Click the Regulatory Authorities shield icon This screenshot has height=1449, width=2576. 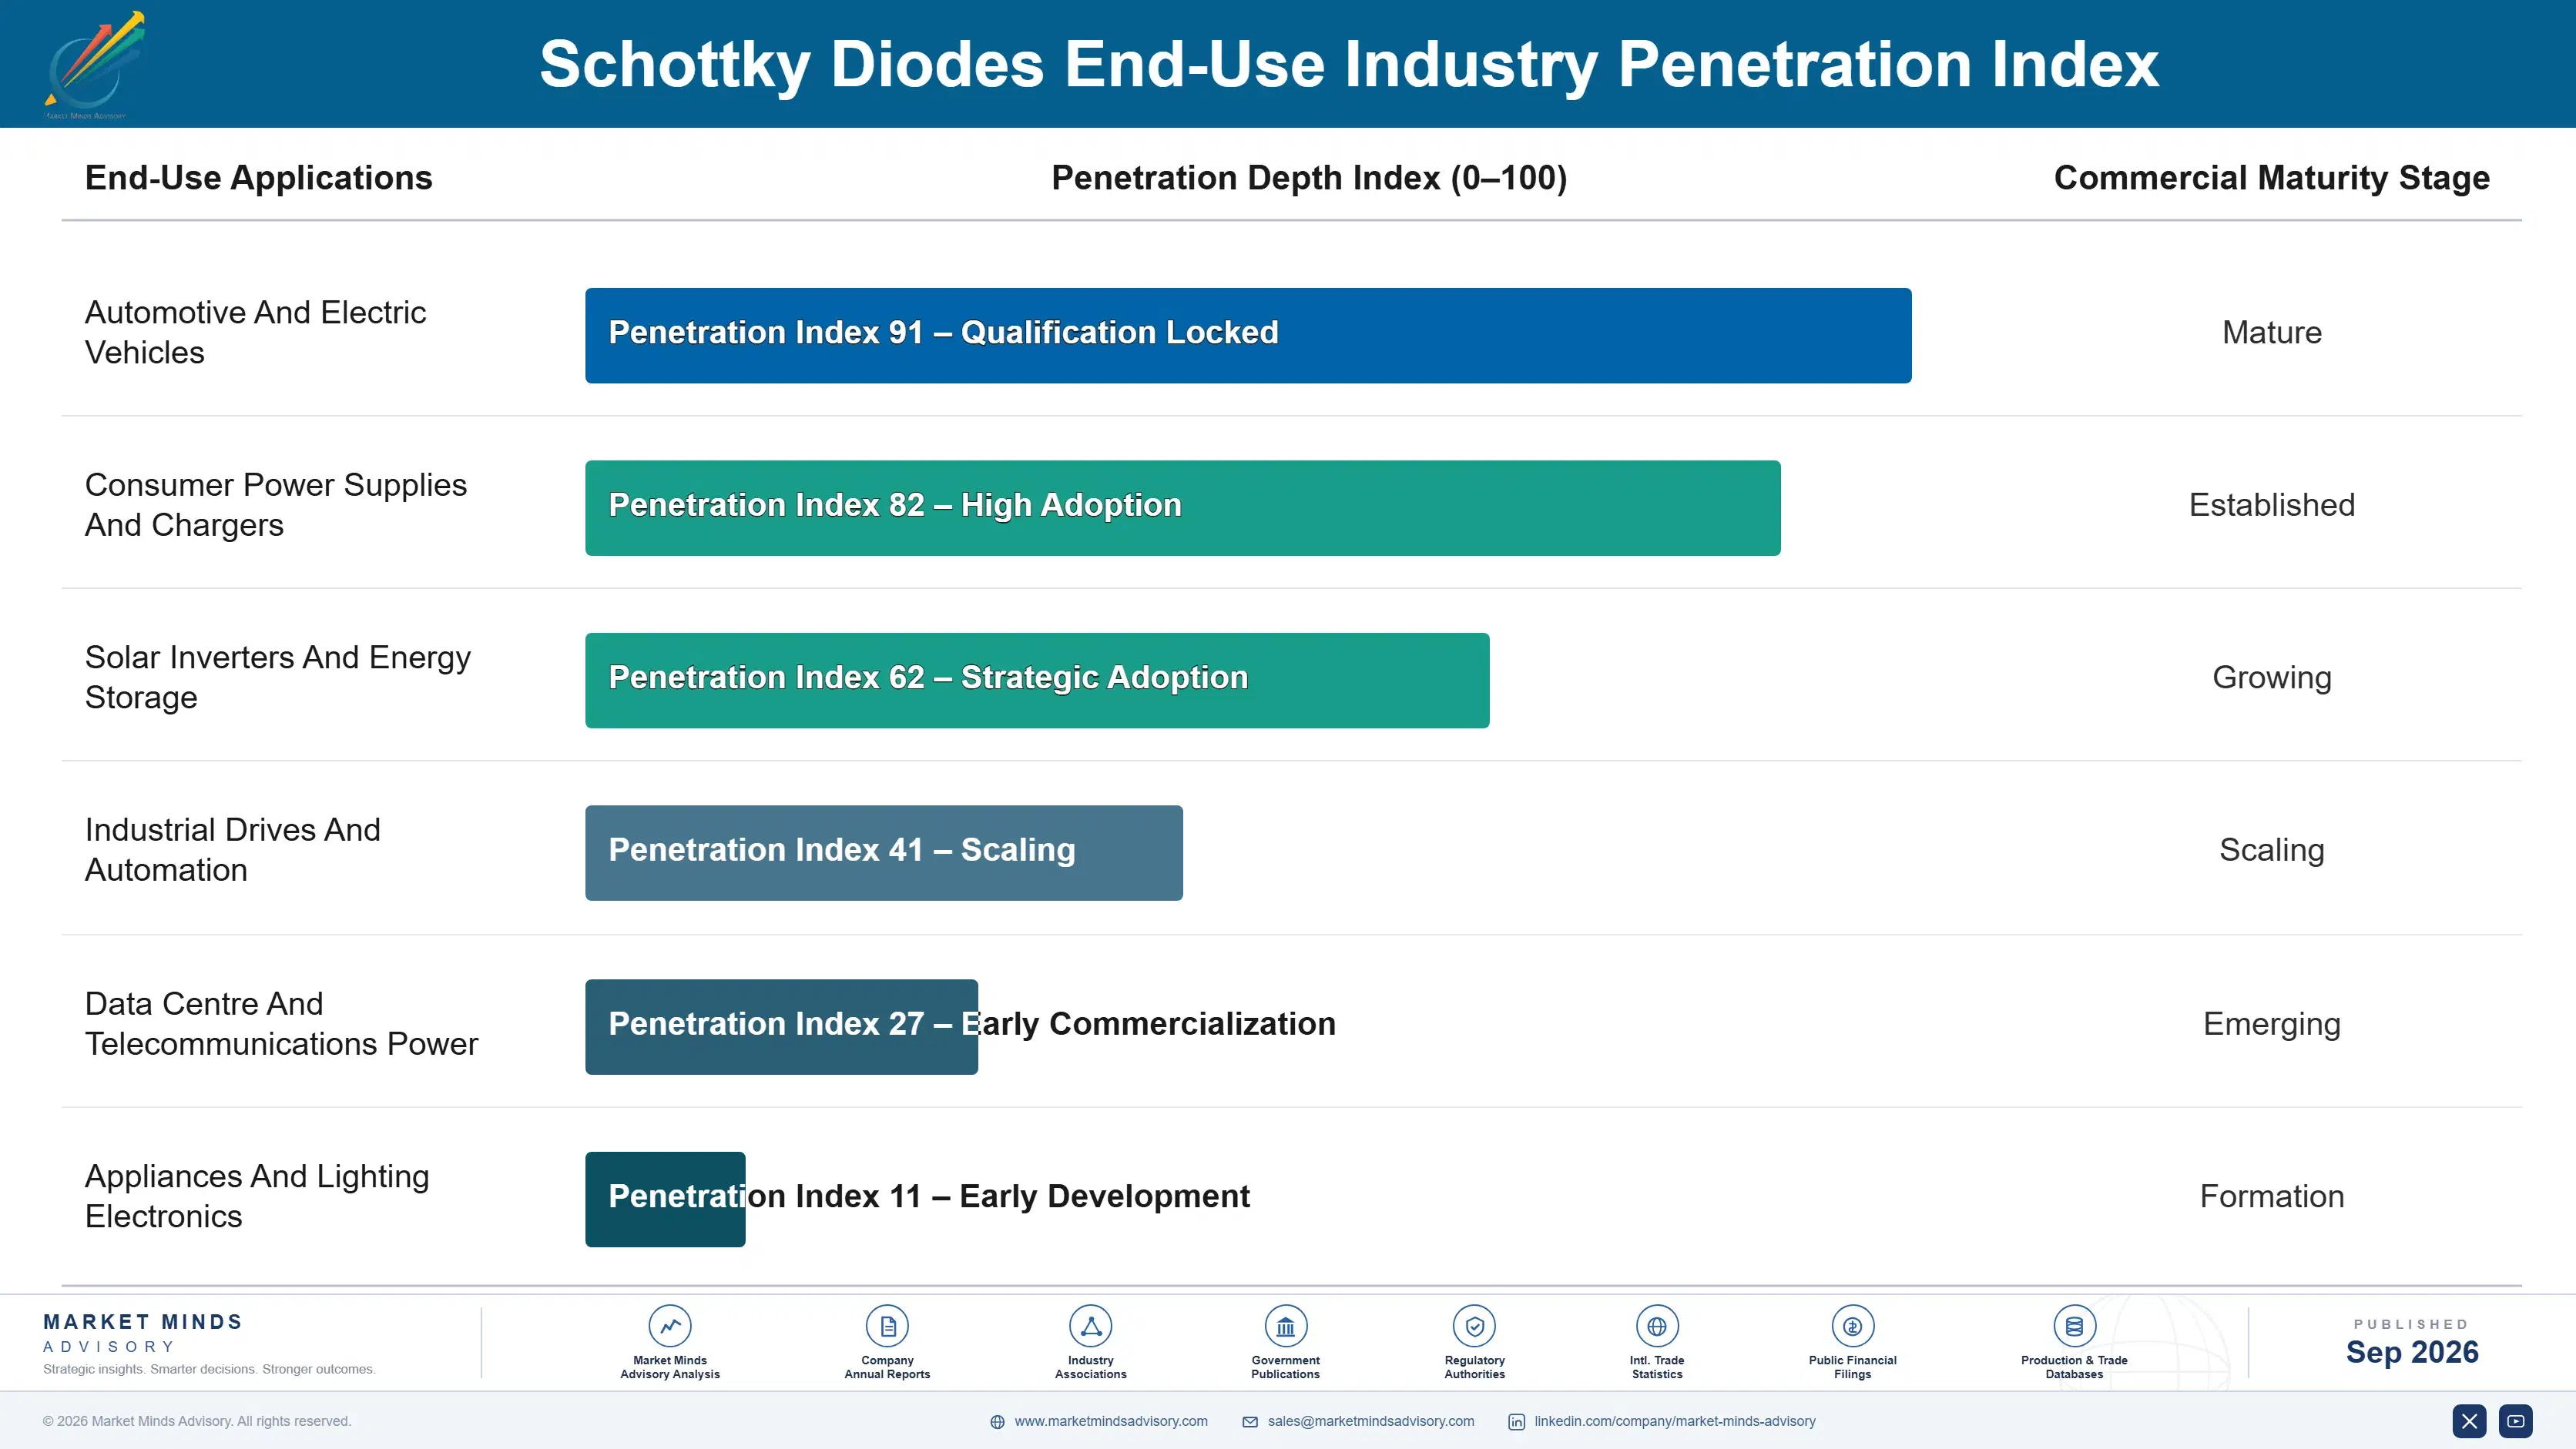(1475, 1326)
